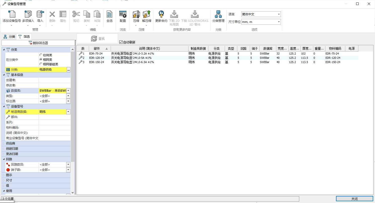Open 分类管理 in the toolbar
Viewport: 375px width, 203px height.
coord(218,15)
